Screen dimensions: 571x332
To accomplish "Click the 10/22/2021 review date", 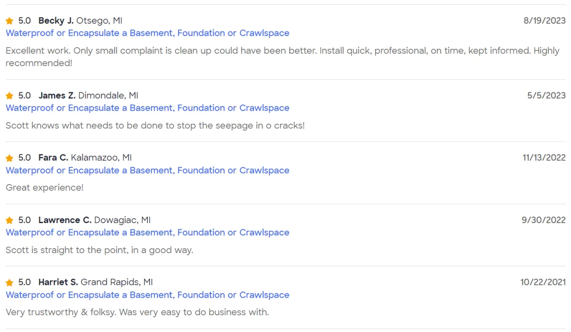I will pos(543,282).
